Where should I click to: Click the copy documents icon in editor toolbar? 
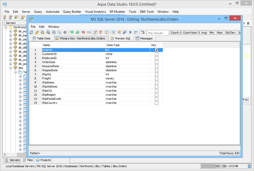[59, 32]
